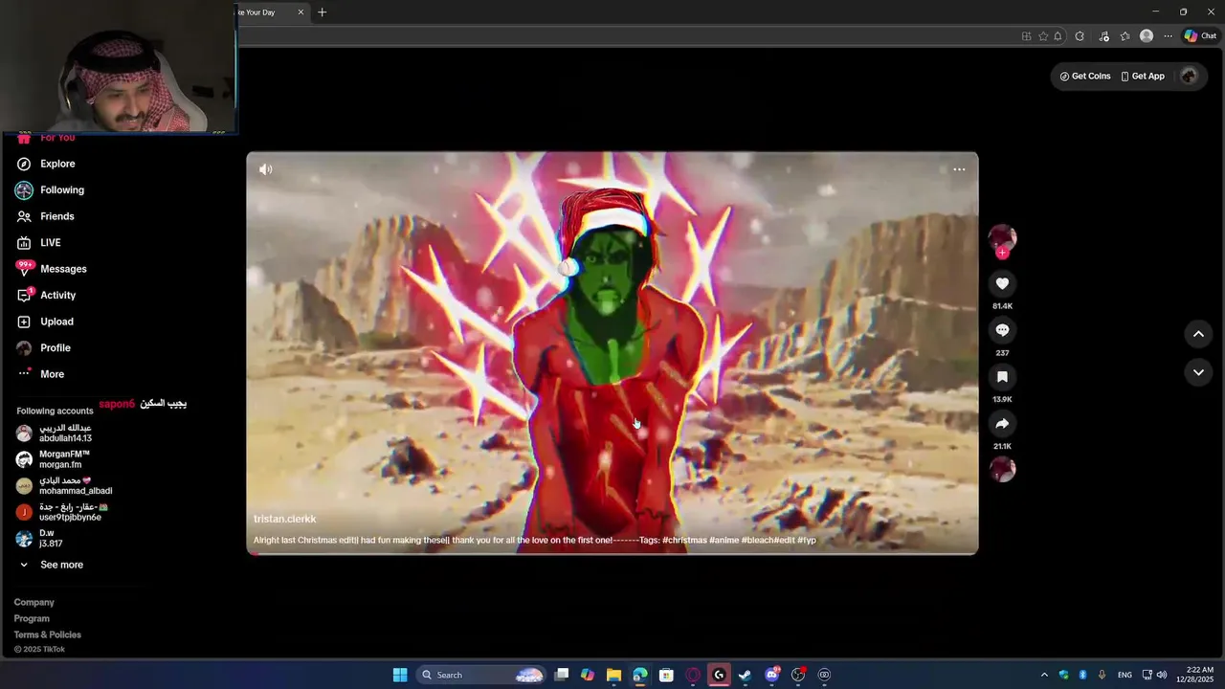Image resolution: width=1225 pixels, height=689 pixels.
Task: Open the Favorites list toolbar icon
Action: pyautogui.click(x=1125, y=36)
